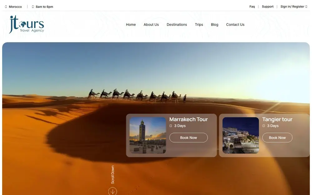Navigate to Contact Us
312x195 pixels.
click(235, 24)
